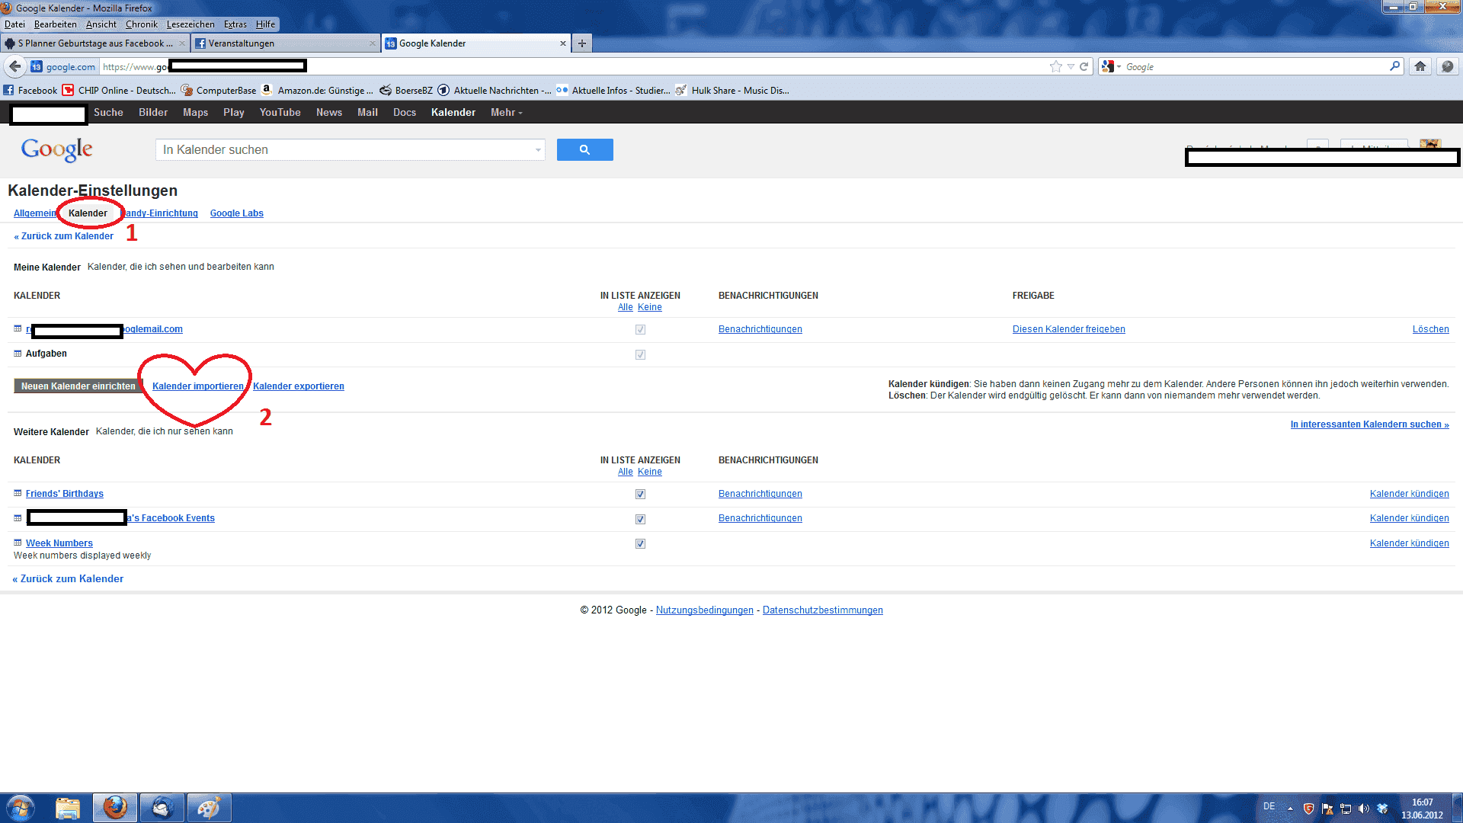
Task: Uncheck list display for Friends' Birthdays
Action: [x=640, y=495]
